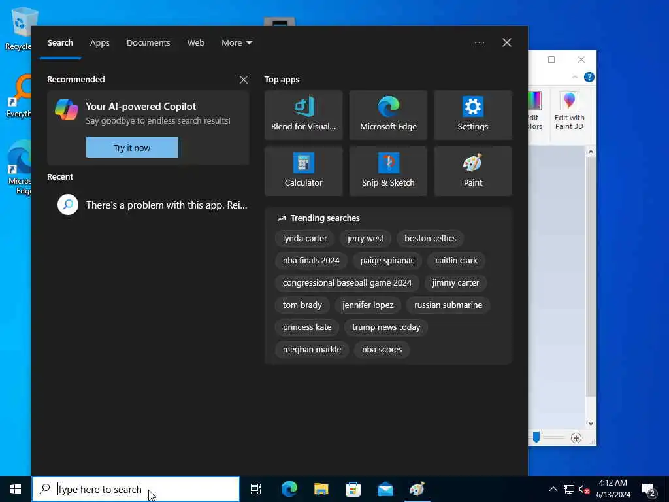
Task: Dismiss the Recommended section
Action: (244, 80)
